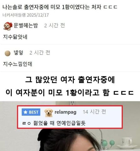The image size is (140, 151).
Task: Click the post title about 나는솔로 출연자
Action: pos(60,7)
